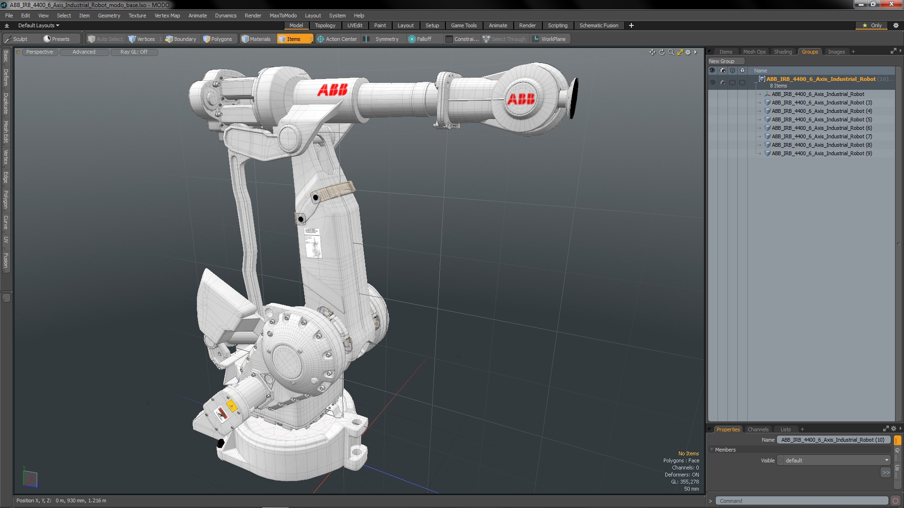Toggle render camera for the robot group
This screenshot has width=904, height=508.
click(723, 82)
